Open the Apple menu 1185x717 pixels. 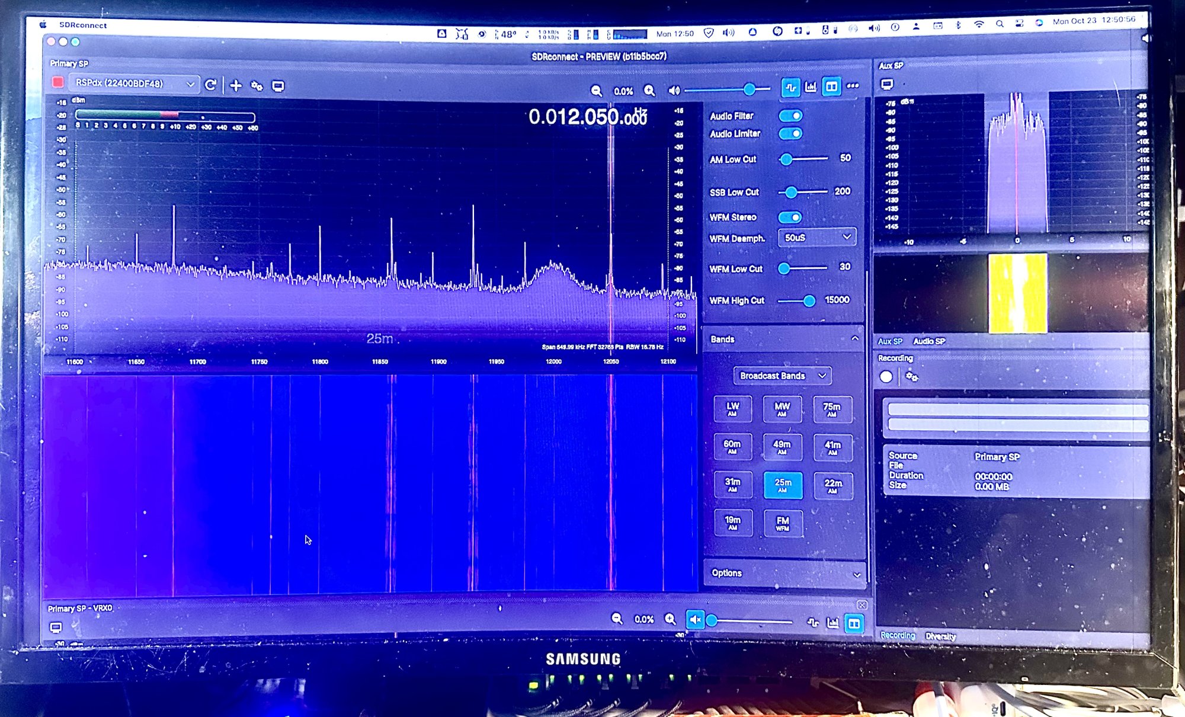[43, 25]
